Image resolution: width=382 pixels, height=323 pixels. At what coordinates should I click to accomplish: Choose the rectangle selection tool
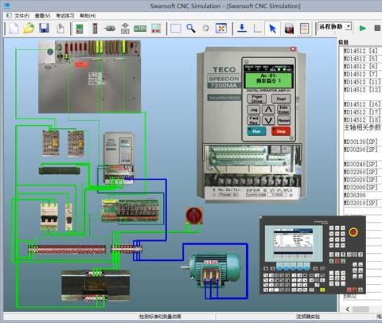[176, 28]
